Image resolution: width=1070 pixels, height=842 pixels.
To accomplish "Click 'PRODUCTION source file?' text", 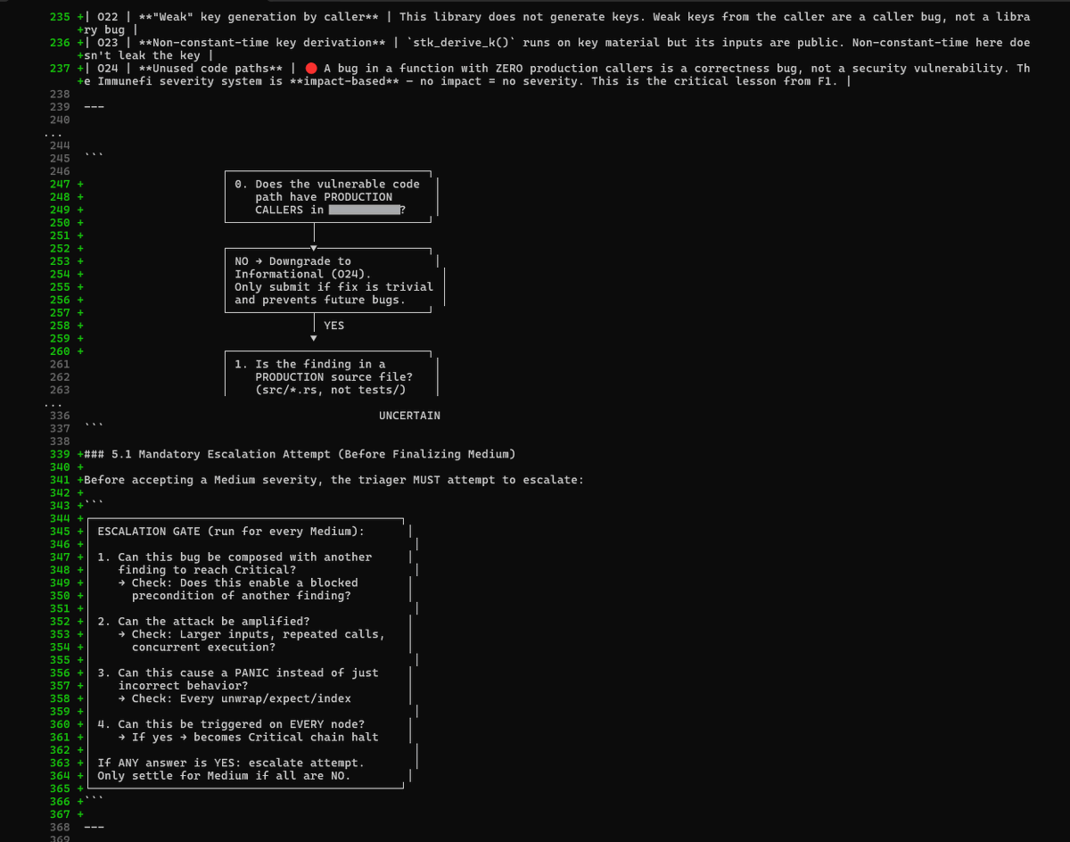I will 333,377.
